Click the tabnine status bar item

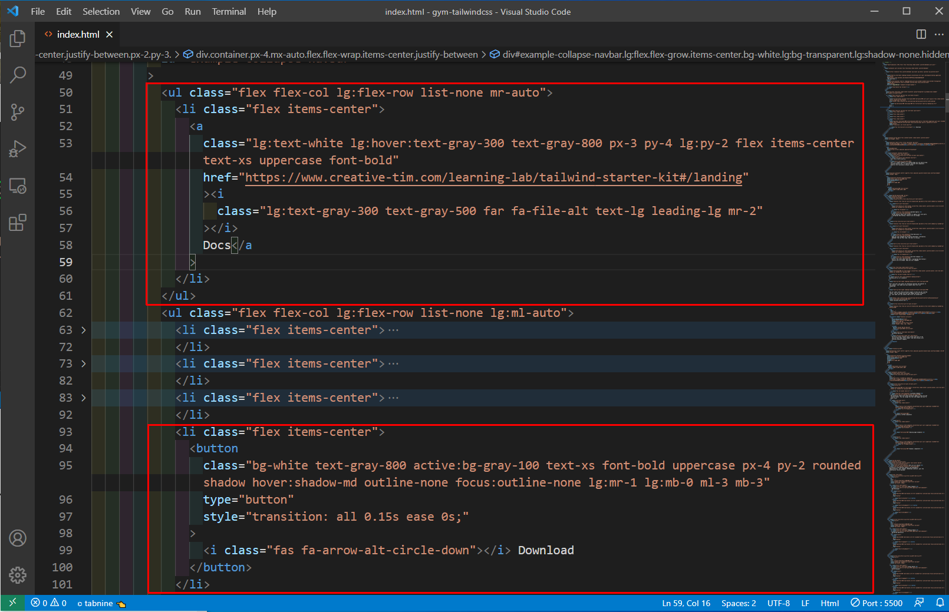101,603
